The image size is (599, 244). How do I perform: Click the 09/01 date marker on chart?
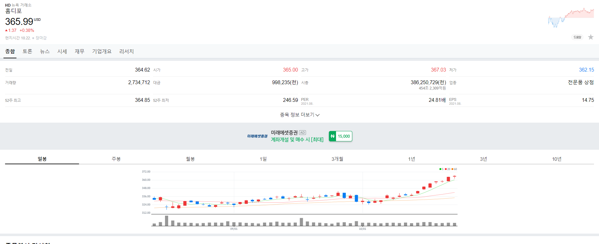coord(234,229)
